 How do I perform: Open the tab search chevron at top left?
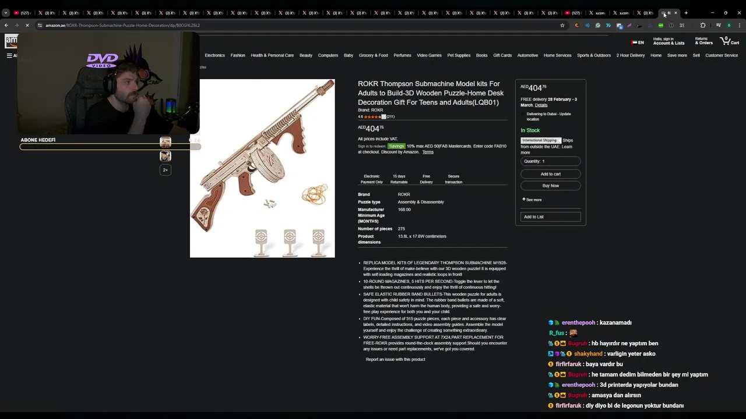click(5, 13)
